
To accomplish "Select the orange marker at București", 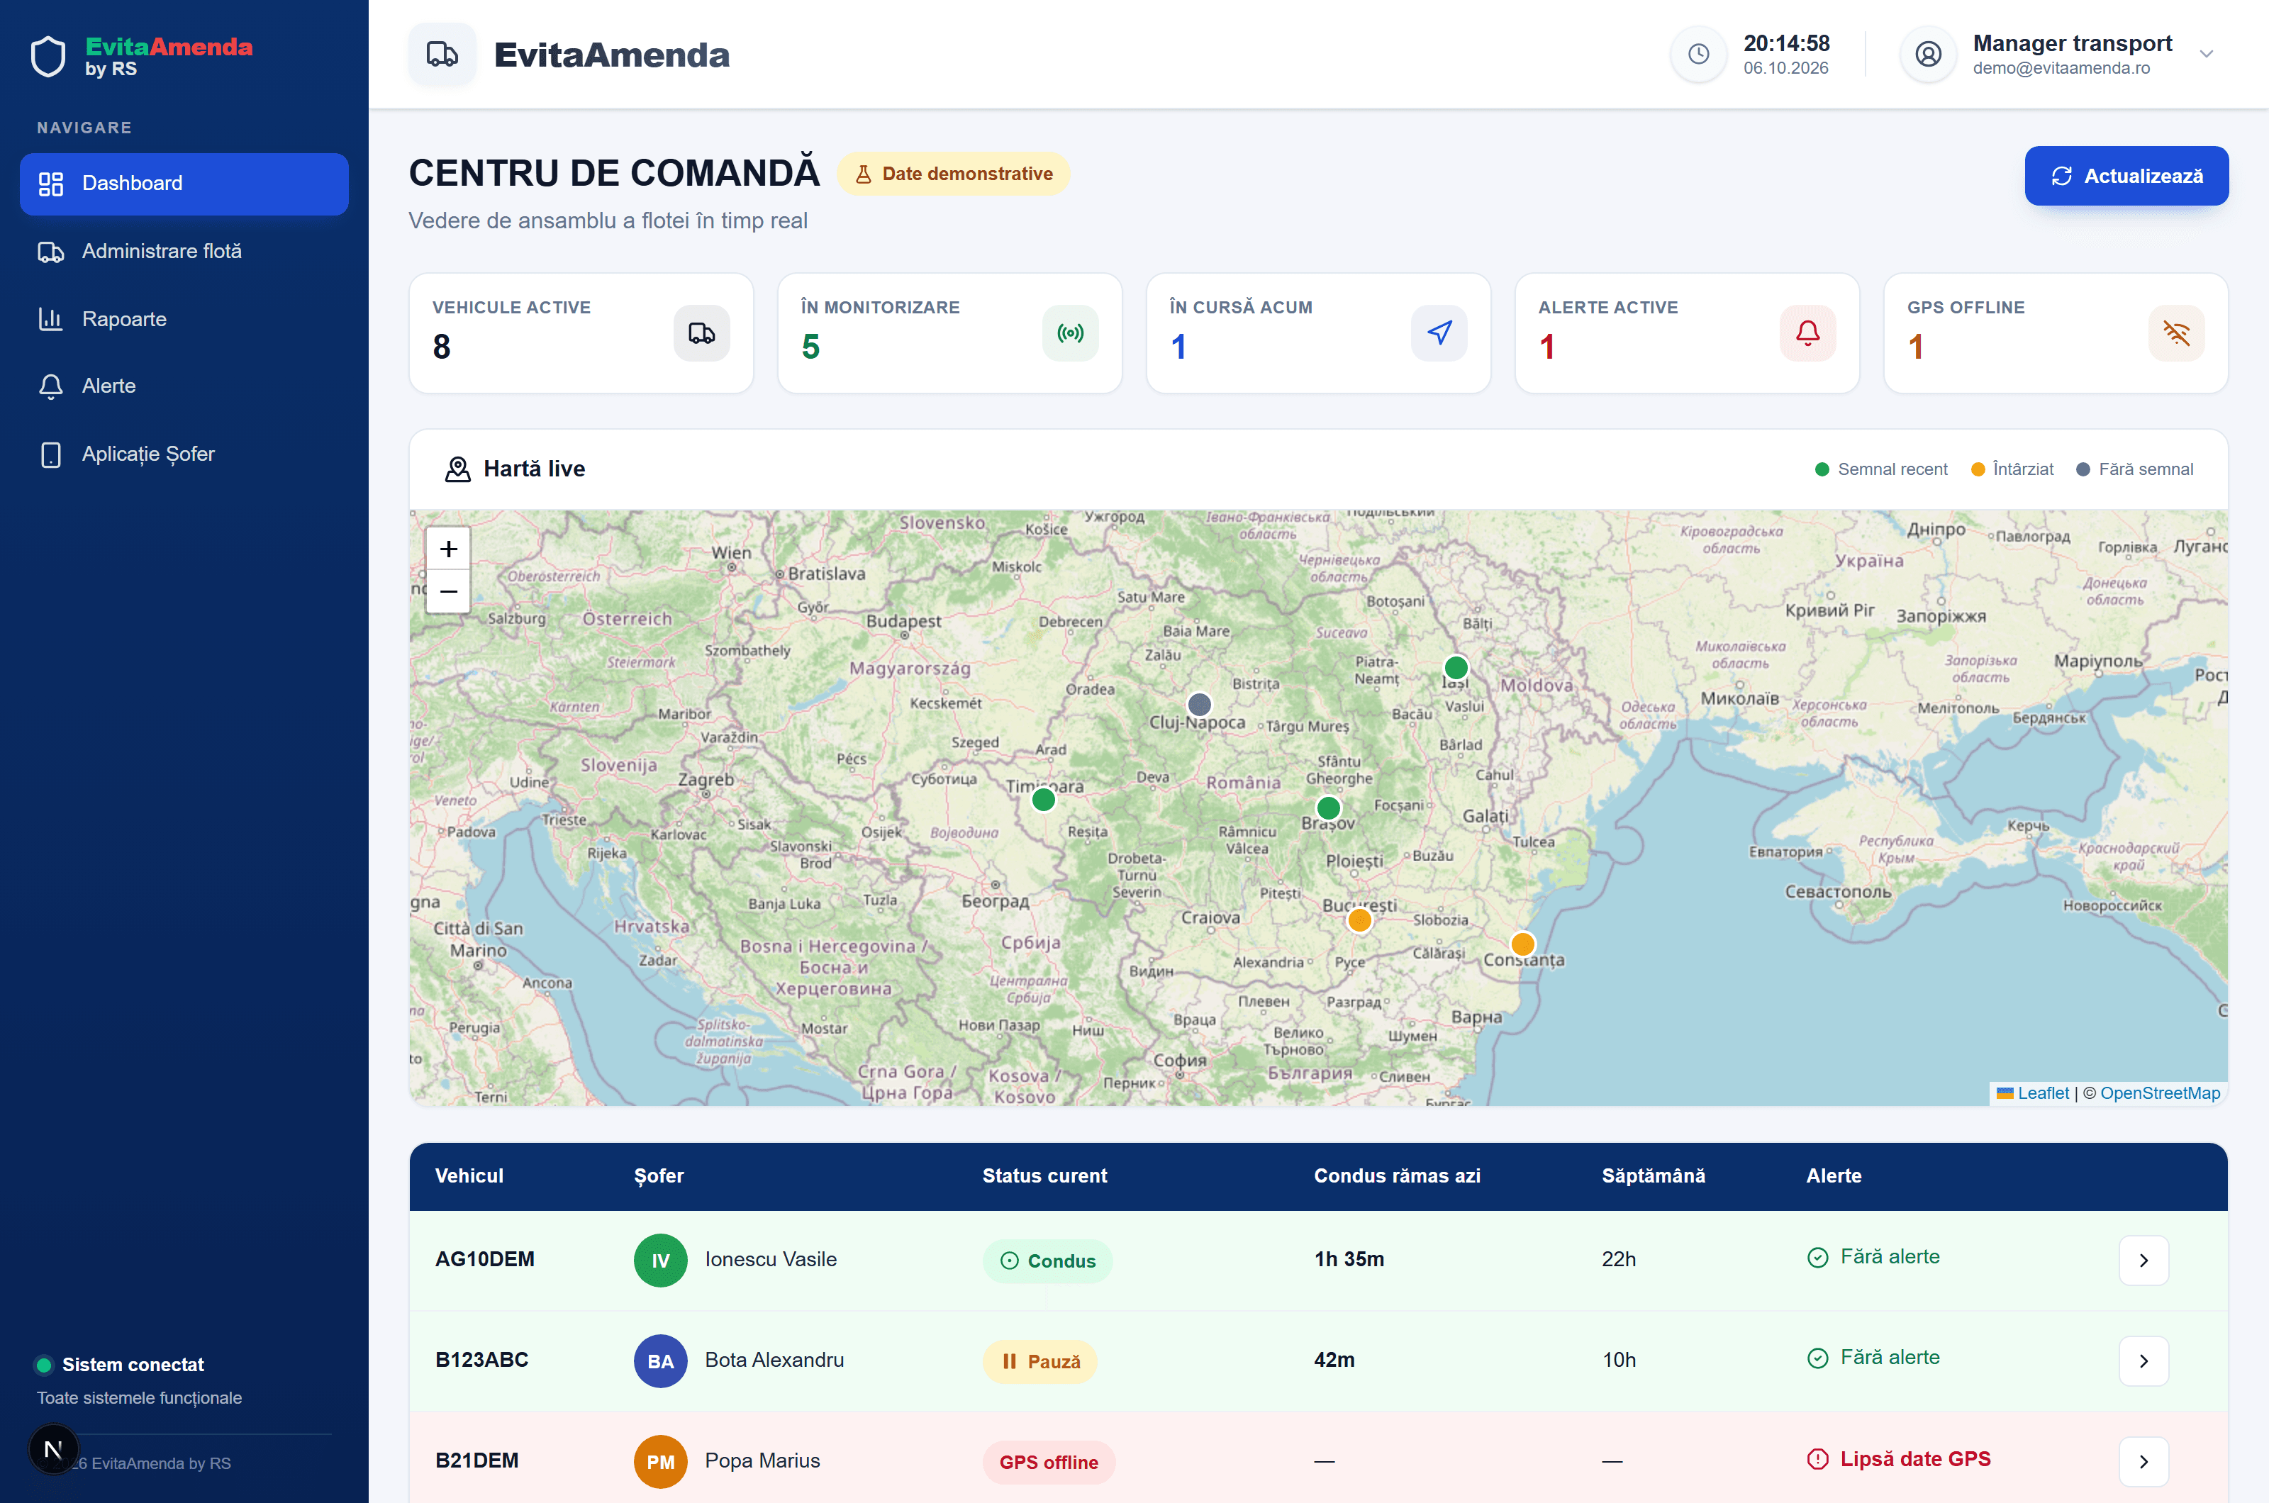I will (x=1359, y=920).
